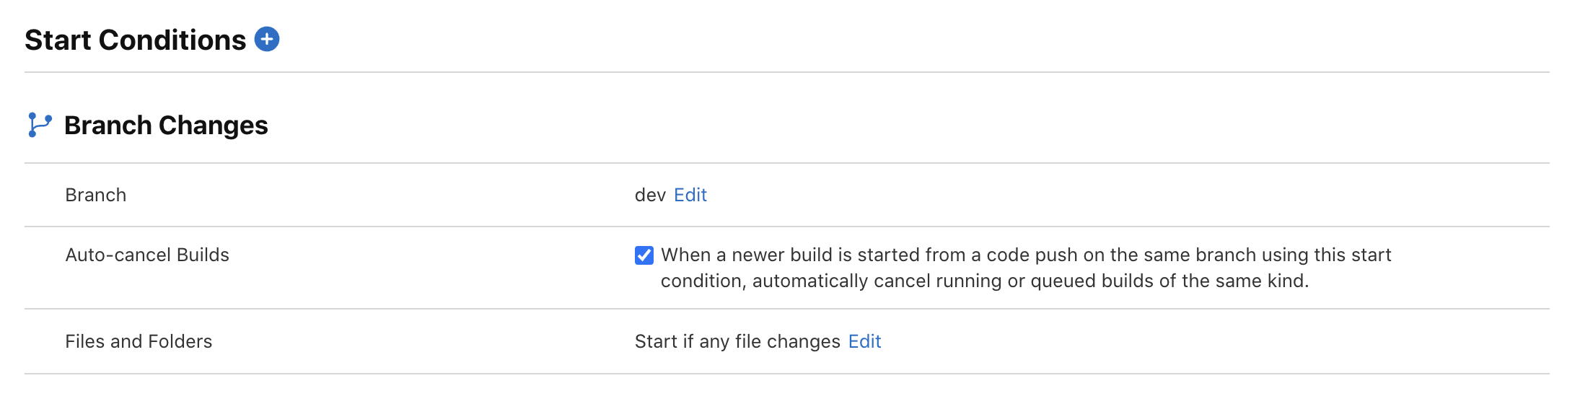Select the 'Start if any file changes' text
Viewport: 1580px width, 404px height.
click(737, 341)
